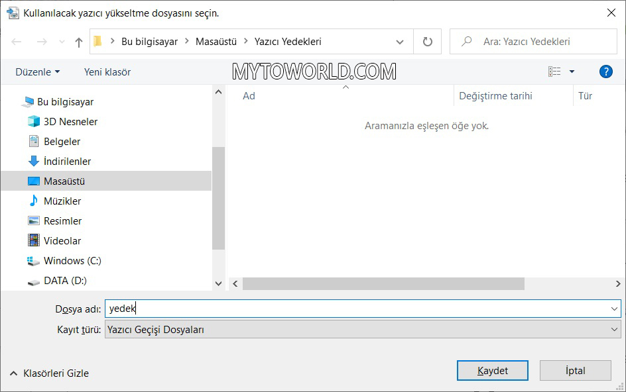Select 3D Nesneler in the sidebar
The height and width of the screenshot is (392, 626).
69,121
